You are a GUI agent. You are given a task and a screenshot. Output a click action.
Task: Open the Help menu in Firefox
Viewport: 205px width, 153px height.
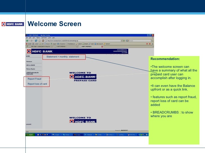(53, 38)
